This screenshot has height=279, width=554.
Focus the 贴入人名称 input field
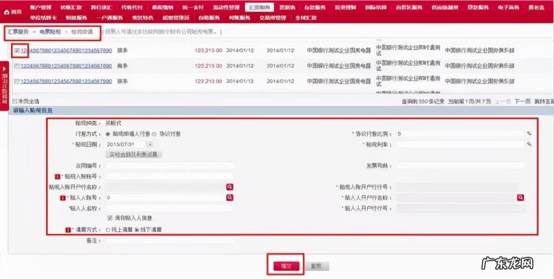(169, 208)
